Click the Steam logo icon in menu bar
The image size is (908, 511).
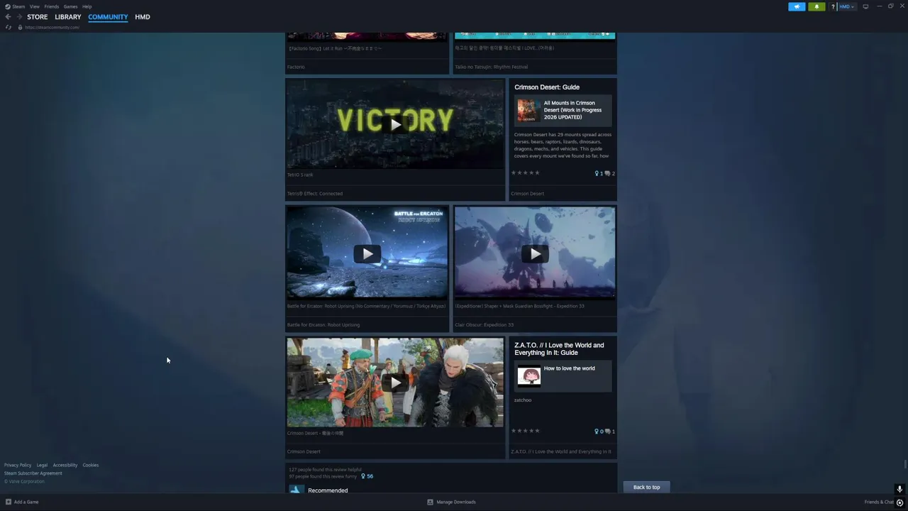click(x=8, y=6)
